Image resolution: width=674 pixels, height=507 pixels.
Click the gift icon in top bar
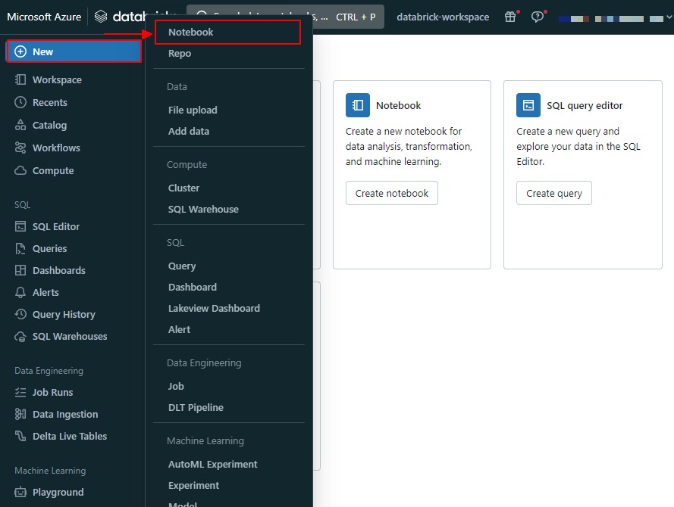[510, 17]
